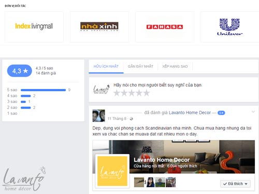Open the Nhà Xinh partner logo
Image resolution: width=259 pixels, height=194 pixels.
[x=99, y=26]
